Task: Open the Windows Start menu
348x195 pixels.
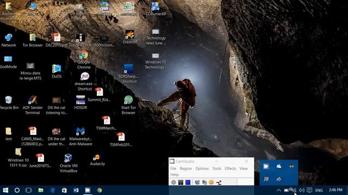Action: [5, 190]
